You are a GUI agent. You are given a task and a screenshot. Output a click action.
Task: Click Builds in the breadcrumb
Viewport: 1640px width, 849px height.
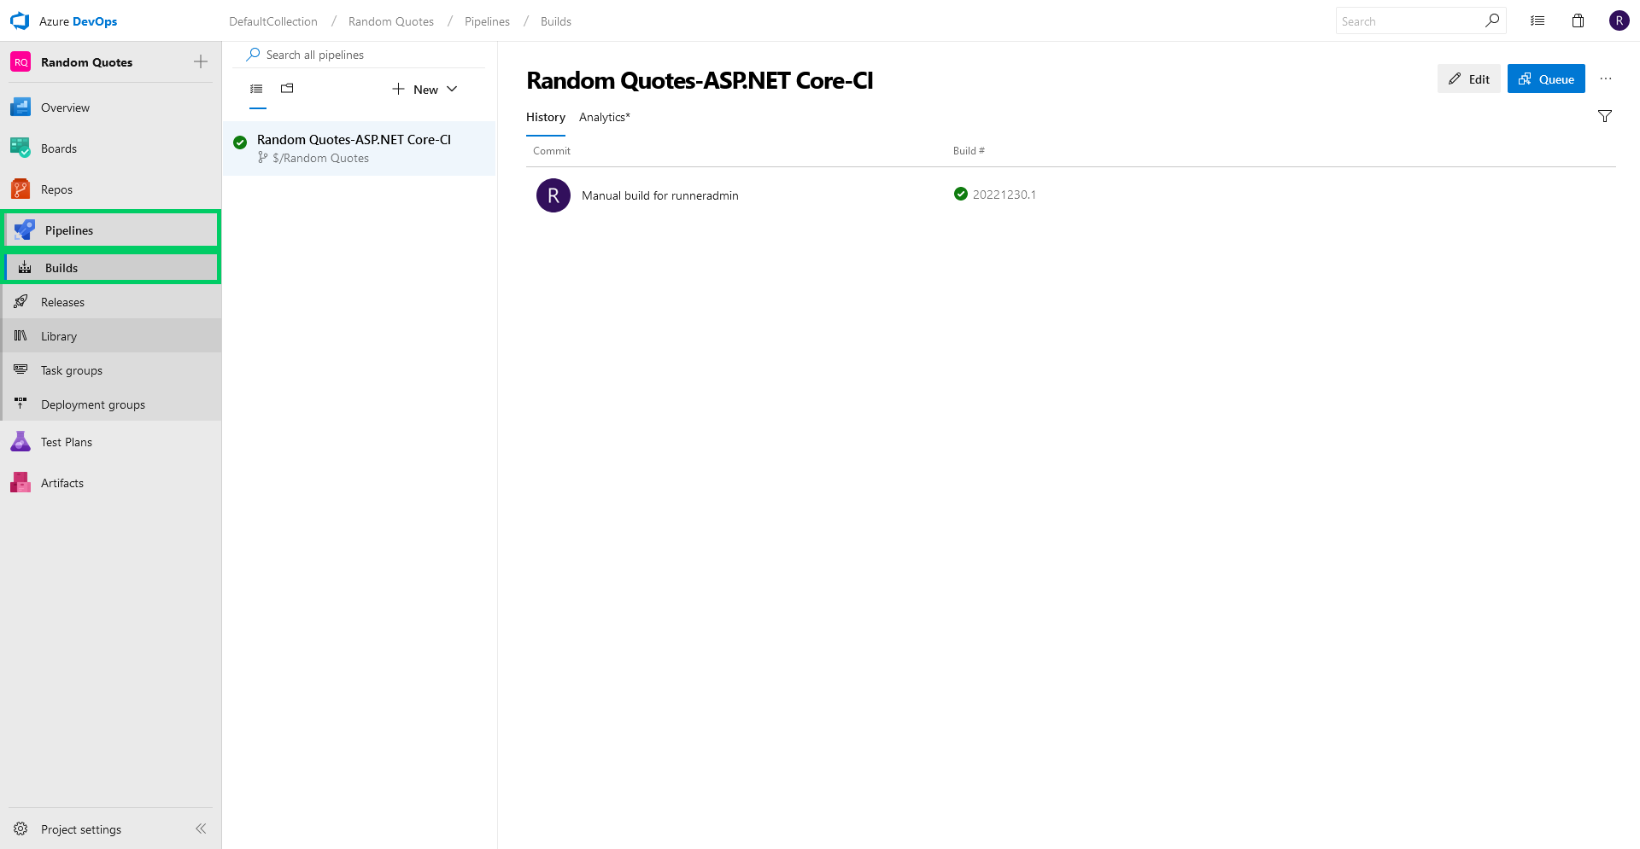tap(556, 21)
